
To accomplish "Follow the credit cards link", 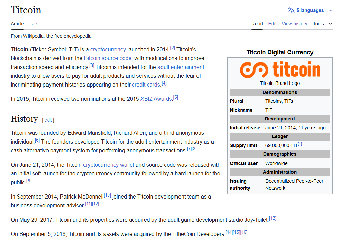I will pos(146,85).
